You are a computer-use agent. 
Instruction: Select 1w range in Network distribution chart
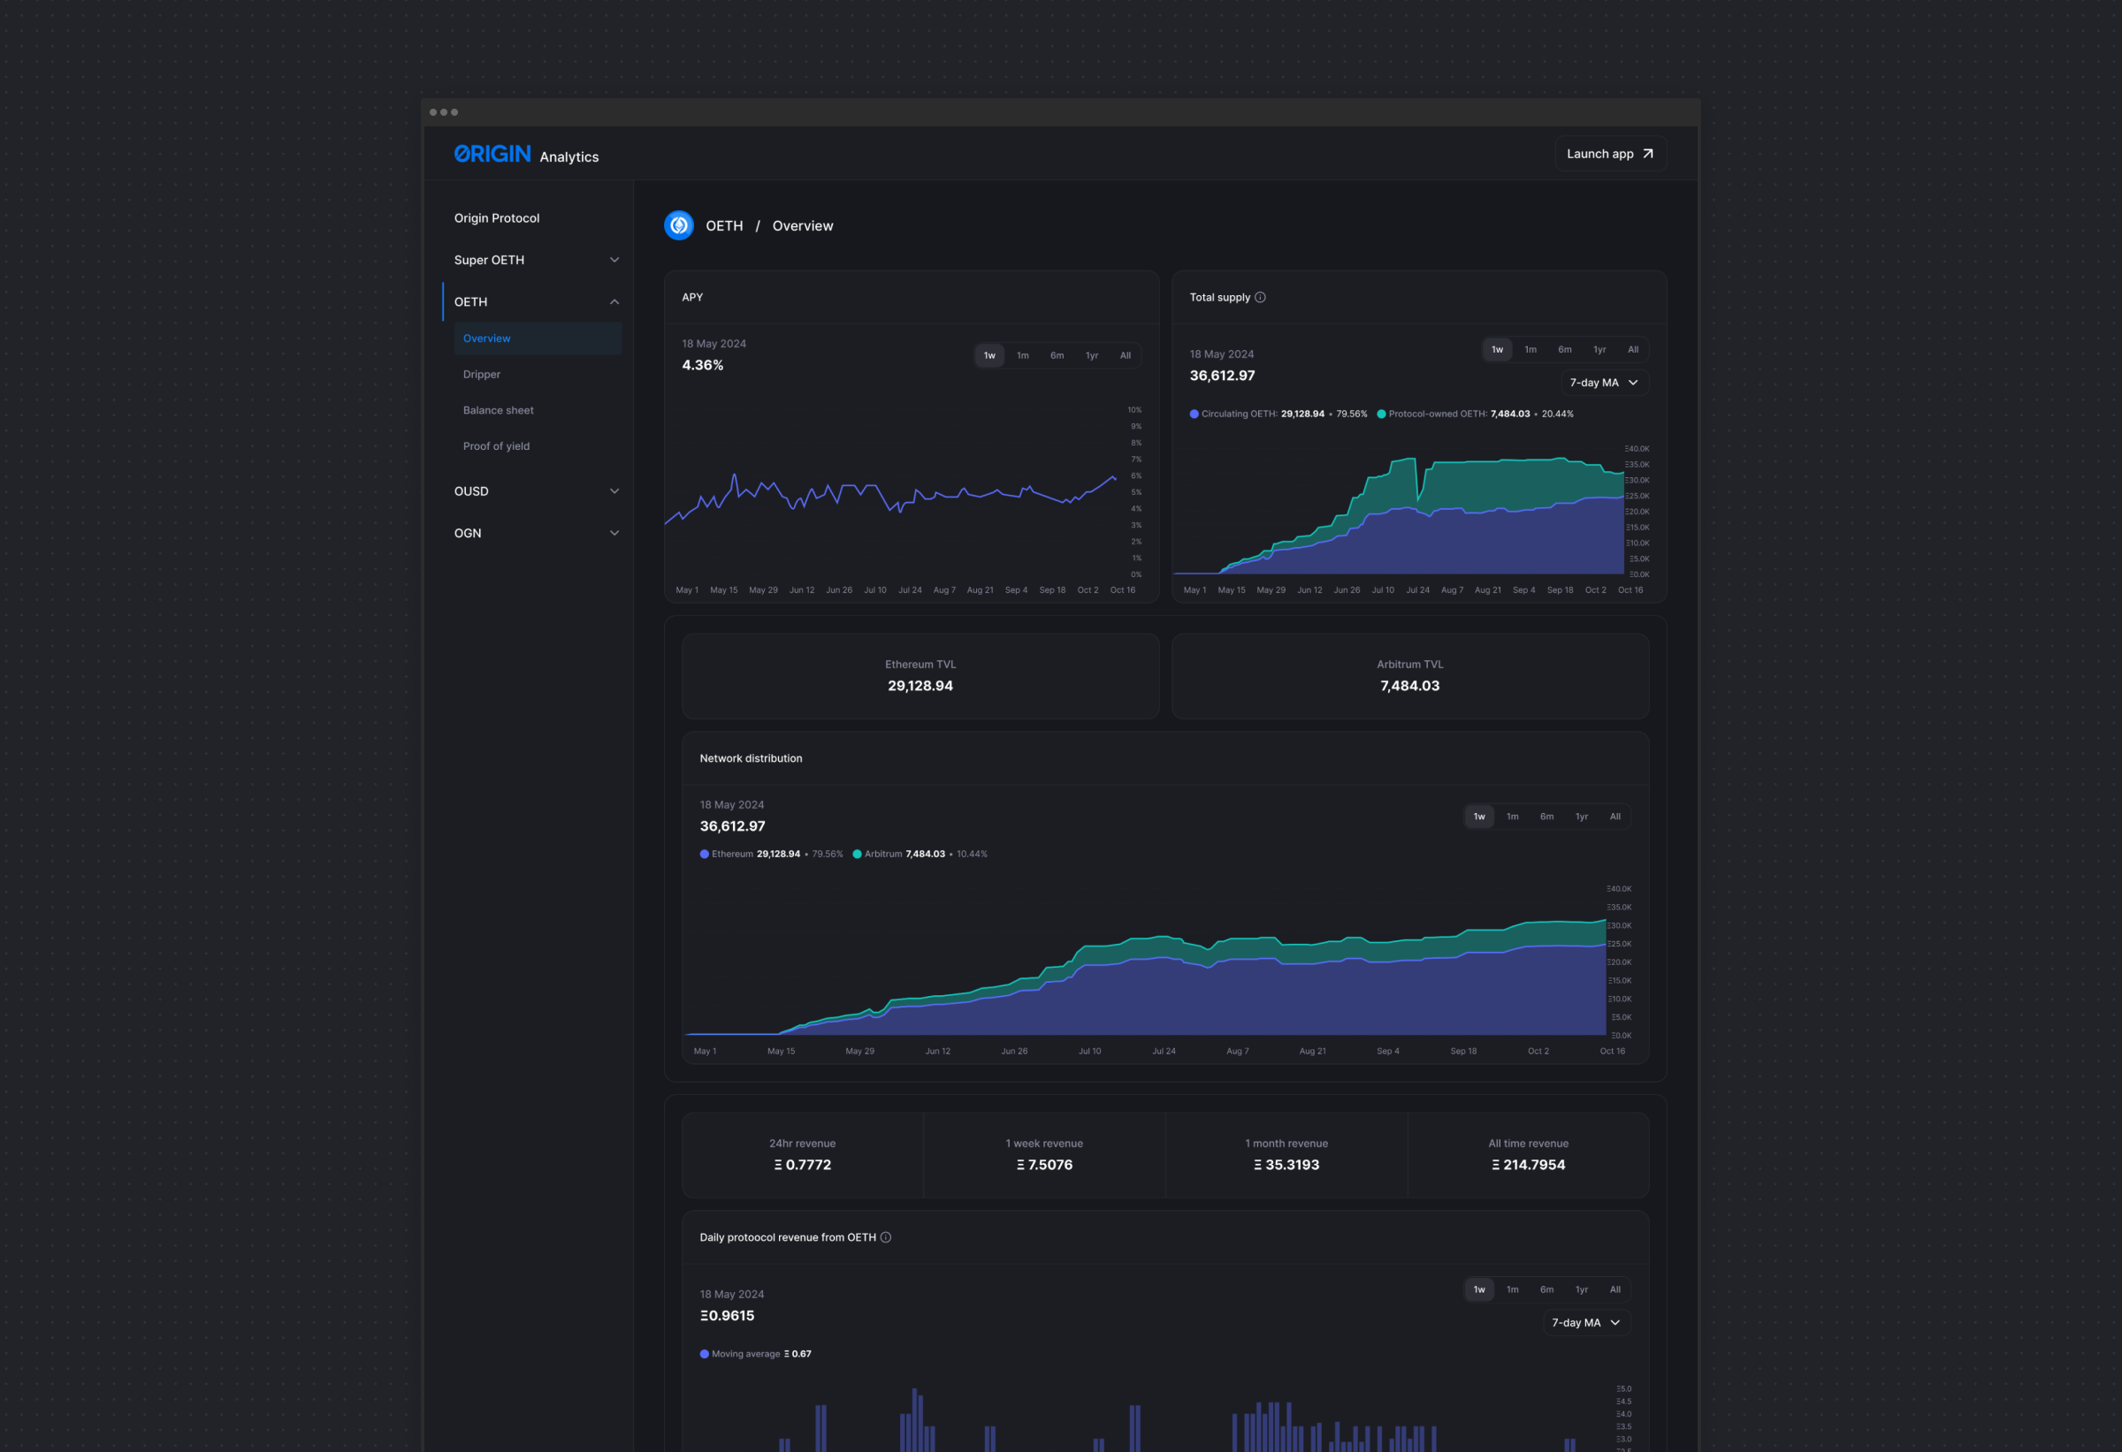[x=1479, y=817]
